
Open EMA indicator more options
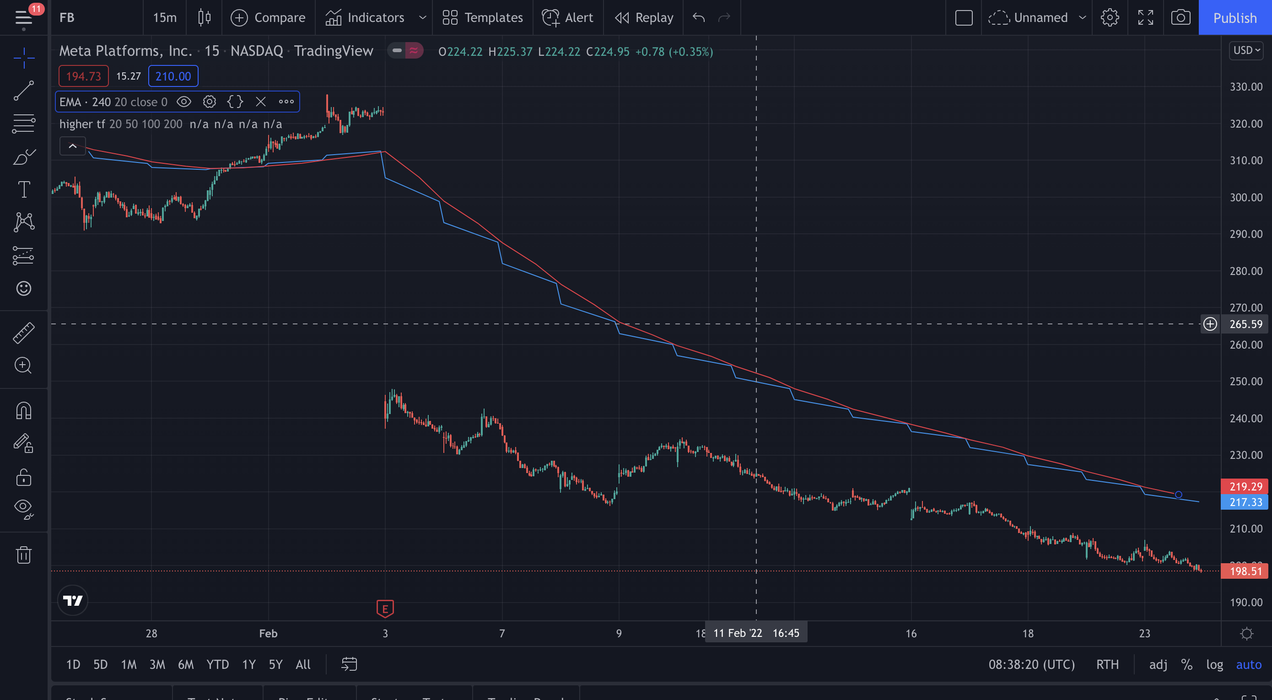tap(286, 102)
